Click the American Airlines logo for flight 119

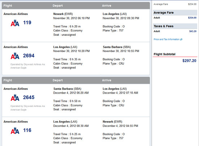[15, 23]
